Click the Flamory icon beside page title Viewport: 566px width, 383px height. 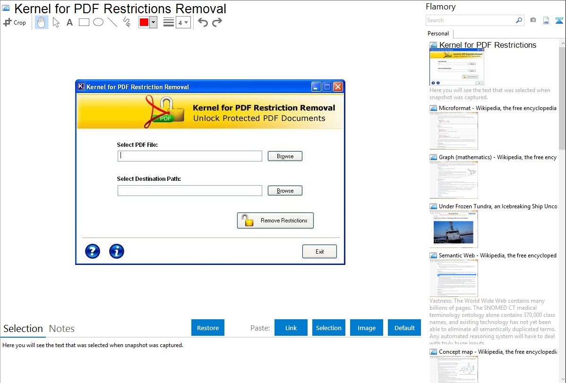coord(6,8)
